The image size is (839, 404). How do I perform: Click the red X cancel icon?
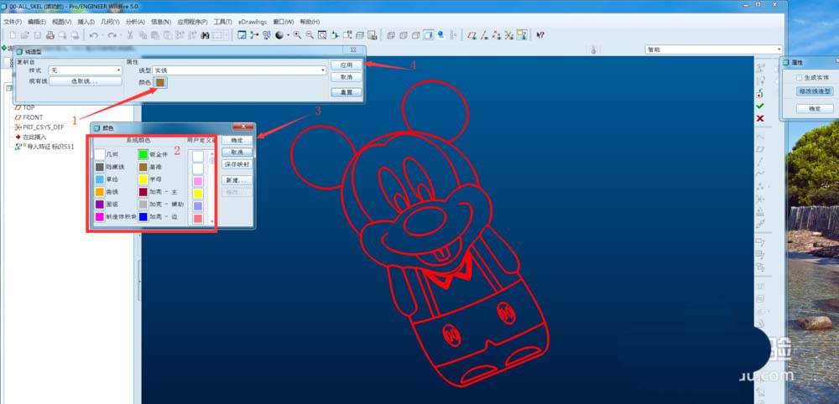(760, 118)
